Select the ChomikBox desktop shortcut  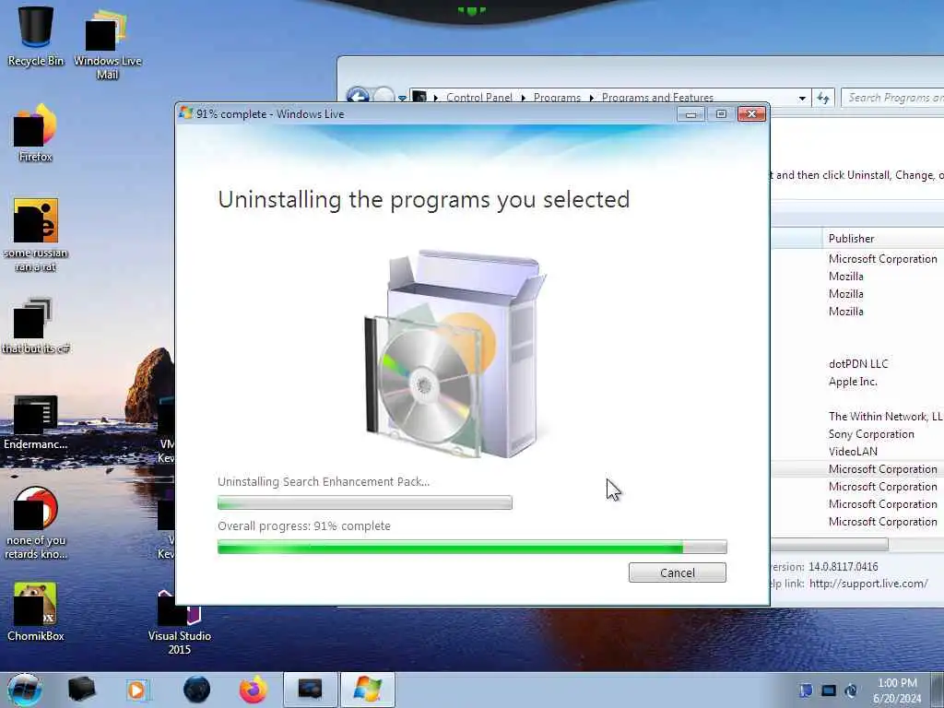coord(36,611)
